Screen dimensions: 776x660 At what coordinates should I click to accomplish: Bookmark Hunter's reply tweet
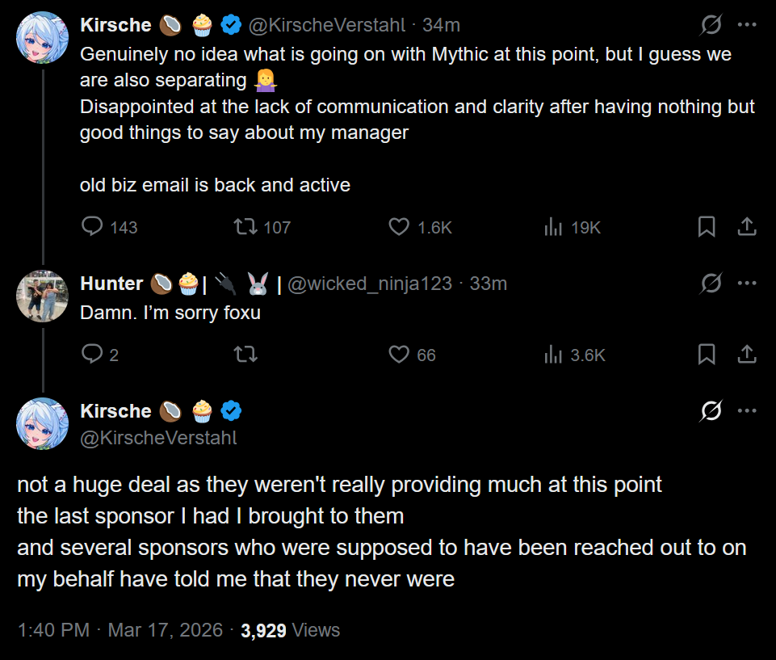pos(707,354)
